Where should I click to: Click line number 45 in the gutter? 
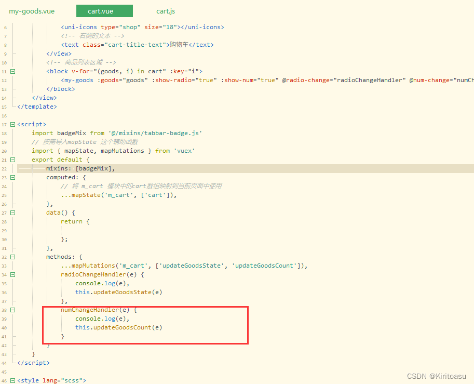pyautogui.click(x=4, y=372)
